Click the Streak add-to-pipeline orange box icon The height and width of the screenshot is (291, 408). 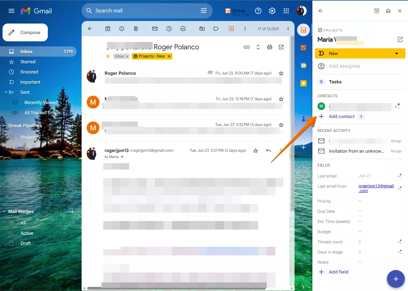point(231,29)
